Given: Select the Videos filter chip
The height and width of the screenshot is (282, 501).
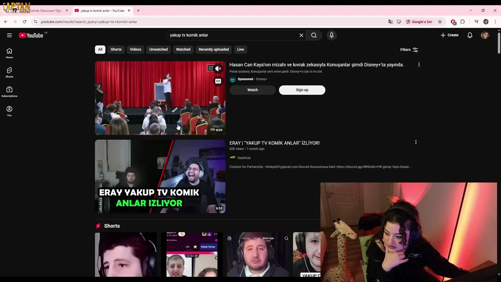Looking at the screenshot, I should [135, 49].
